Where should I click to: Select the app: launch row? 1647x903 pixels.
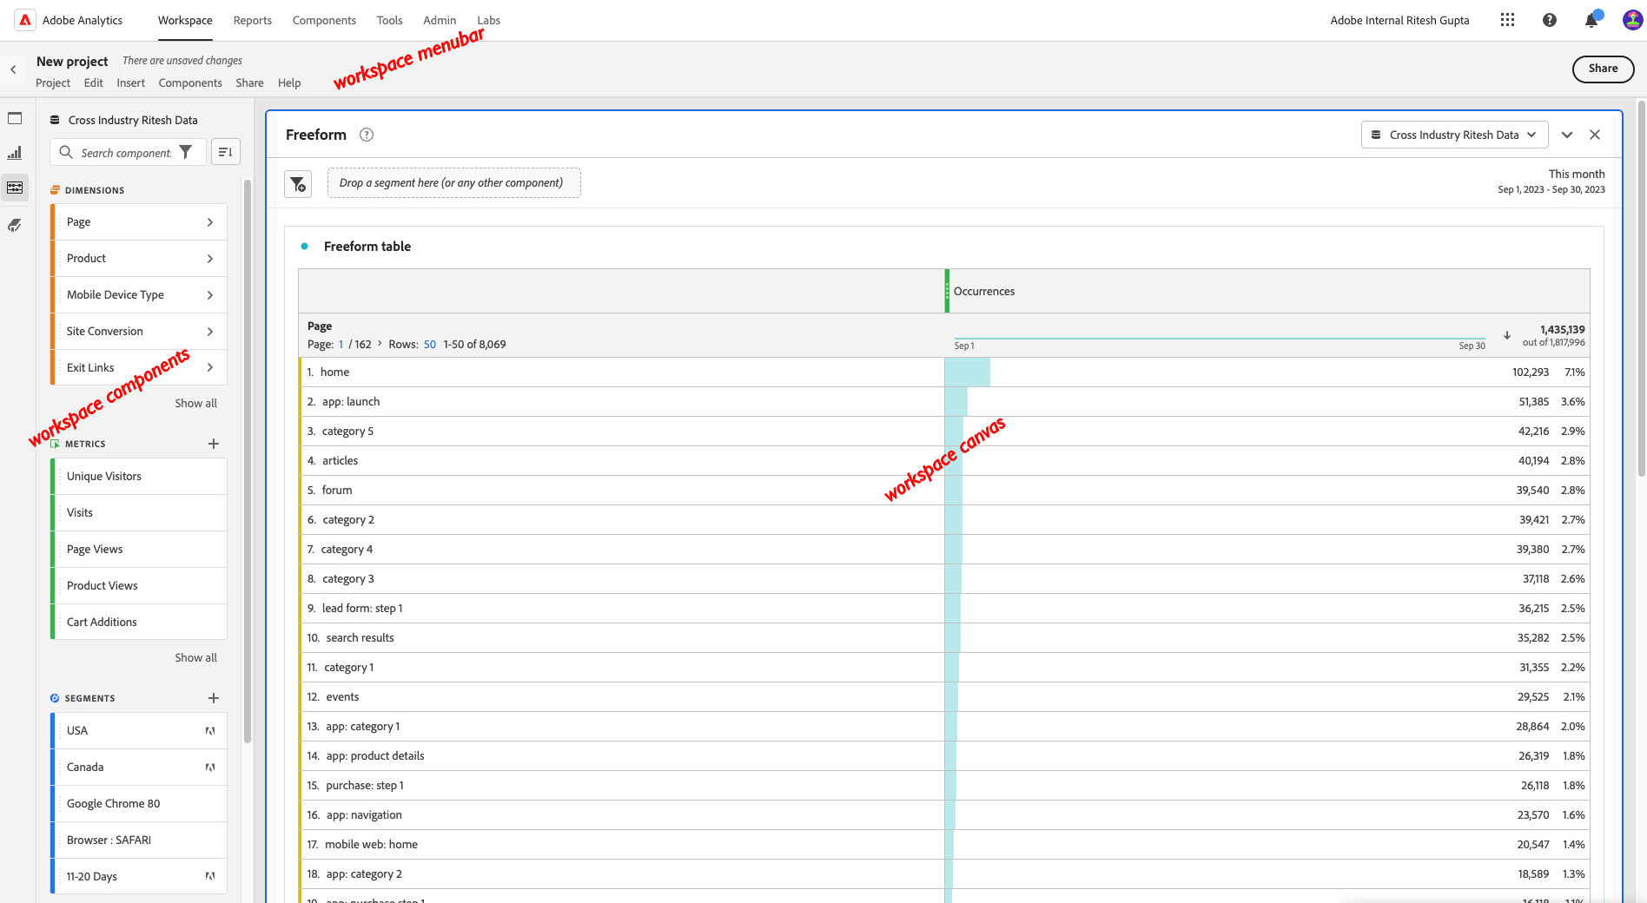(945, 402)
